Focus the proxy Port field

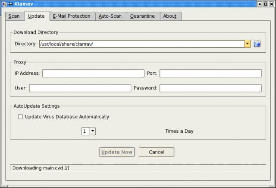[210, 73]
